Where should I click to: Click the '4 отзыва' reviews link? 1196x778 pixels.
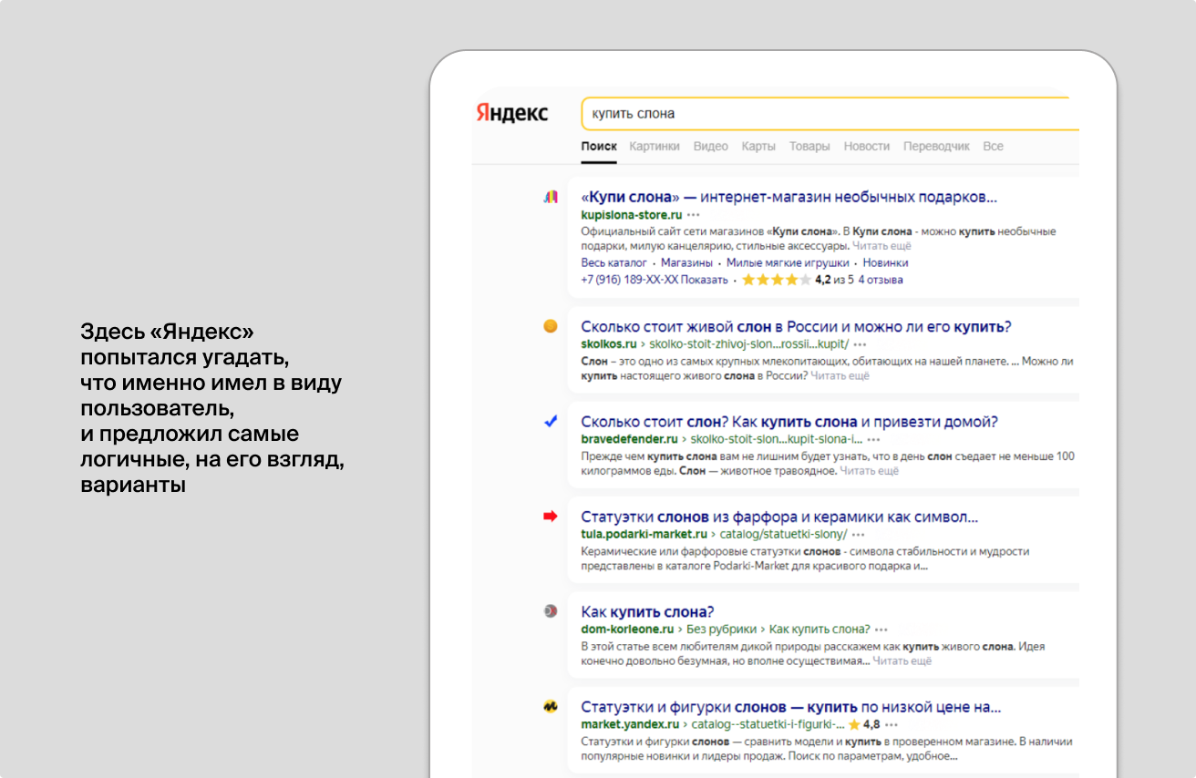881,280
